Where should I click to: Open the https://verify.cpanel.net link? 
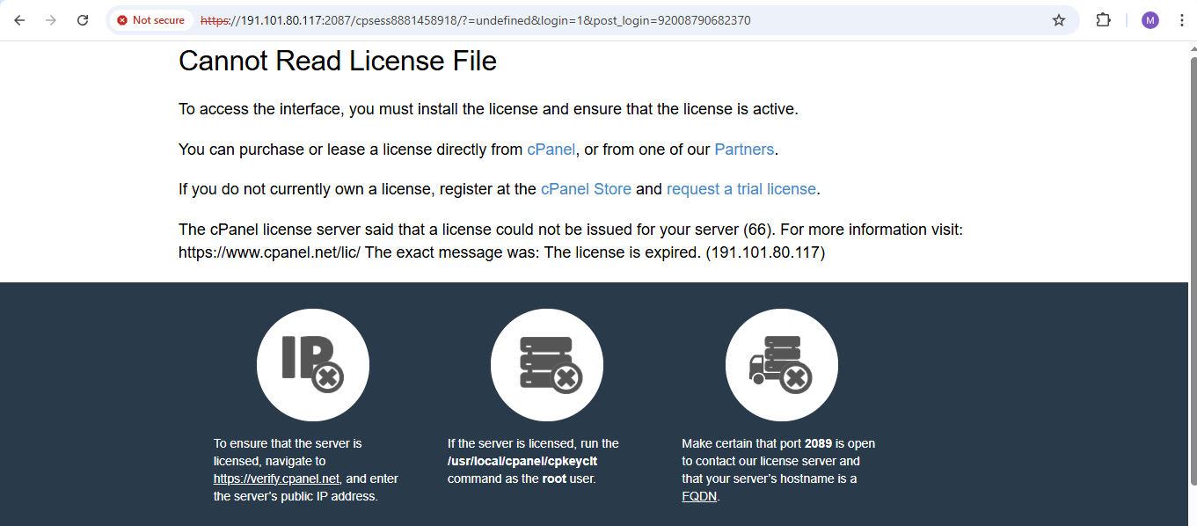click(x=276, y=479)
